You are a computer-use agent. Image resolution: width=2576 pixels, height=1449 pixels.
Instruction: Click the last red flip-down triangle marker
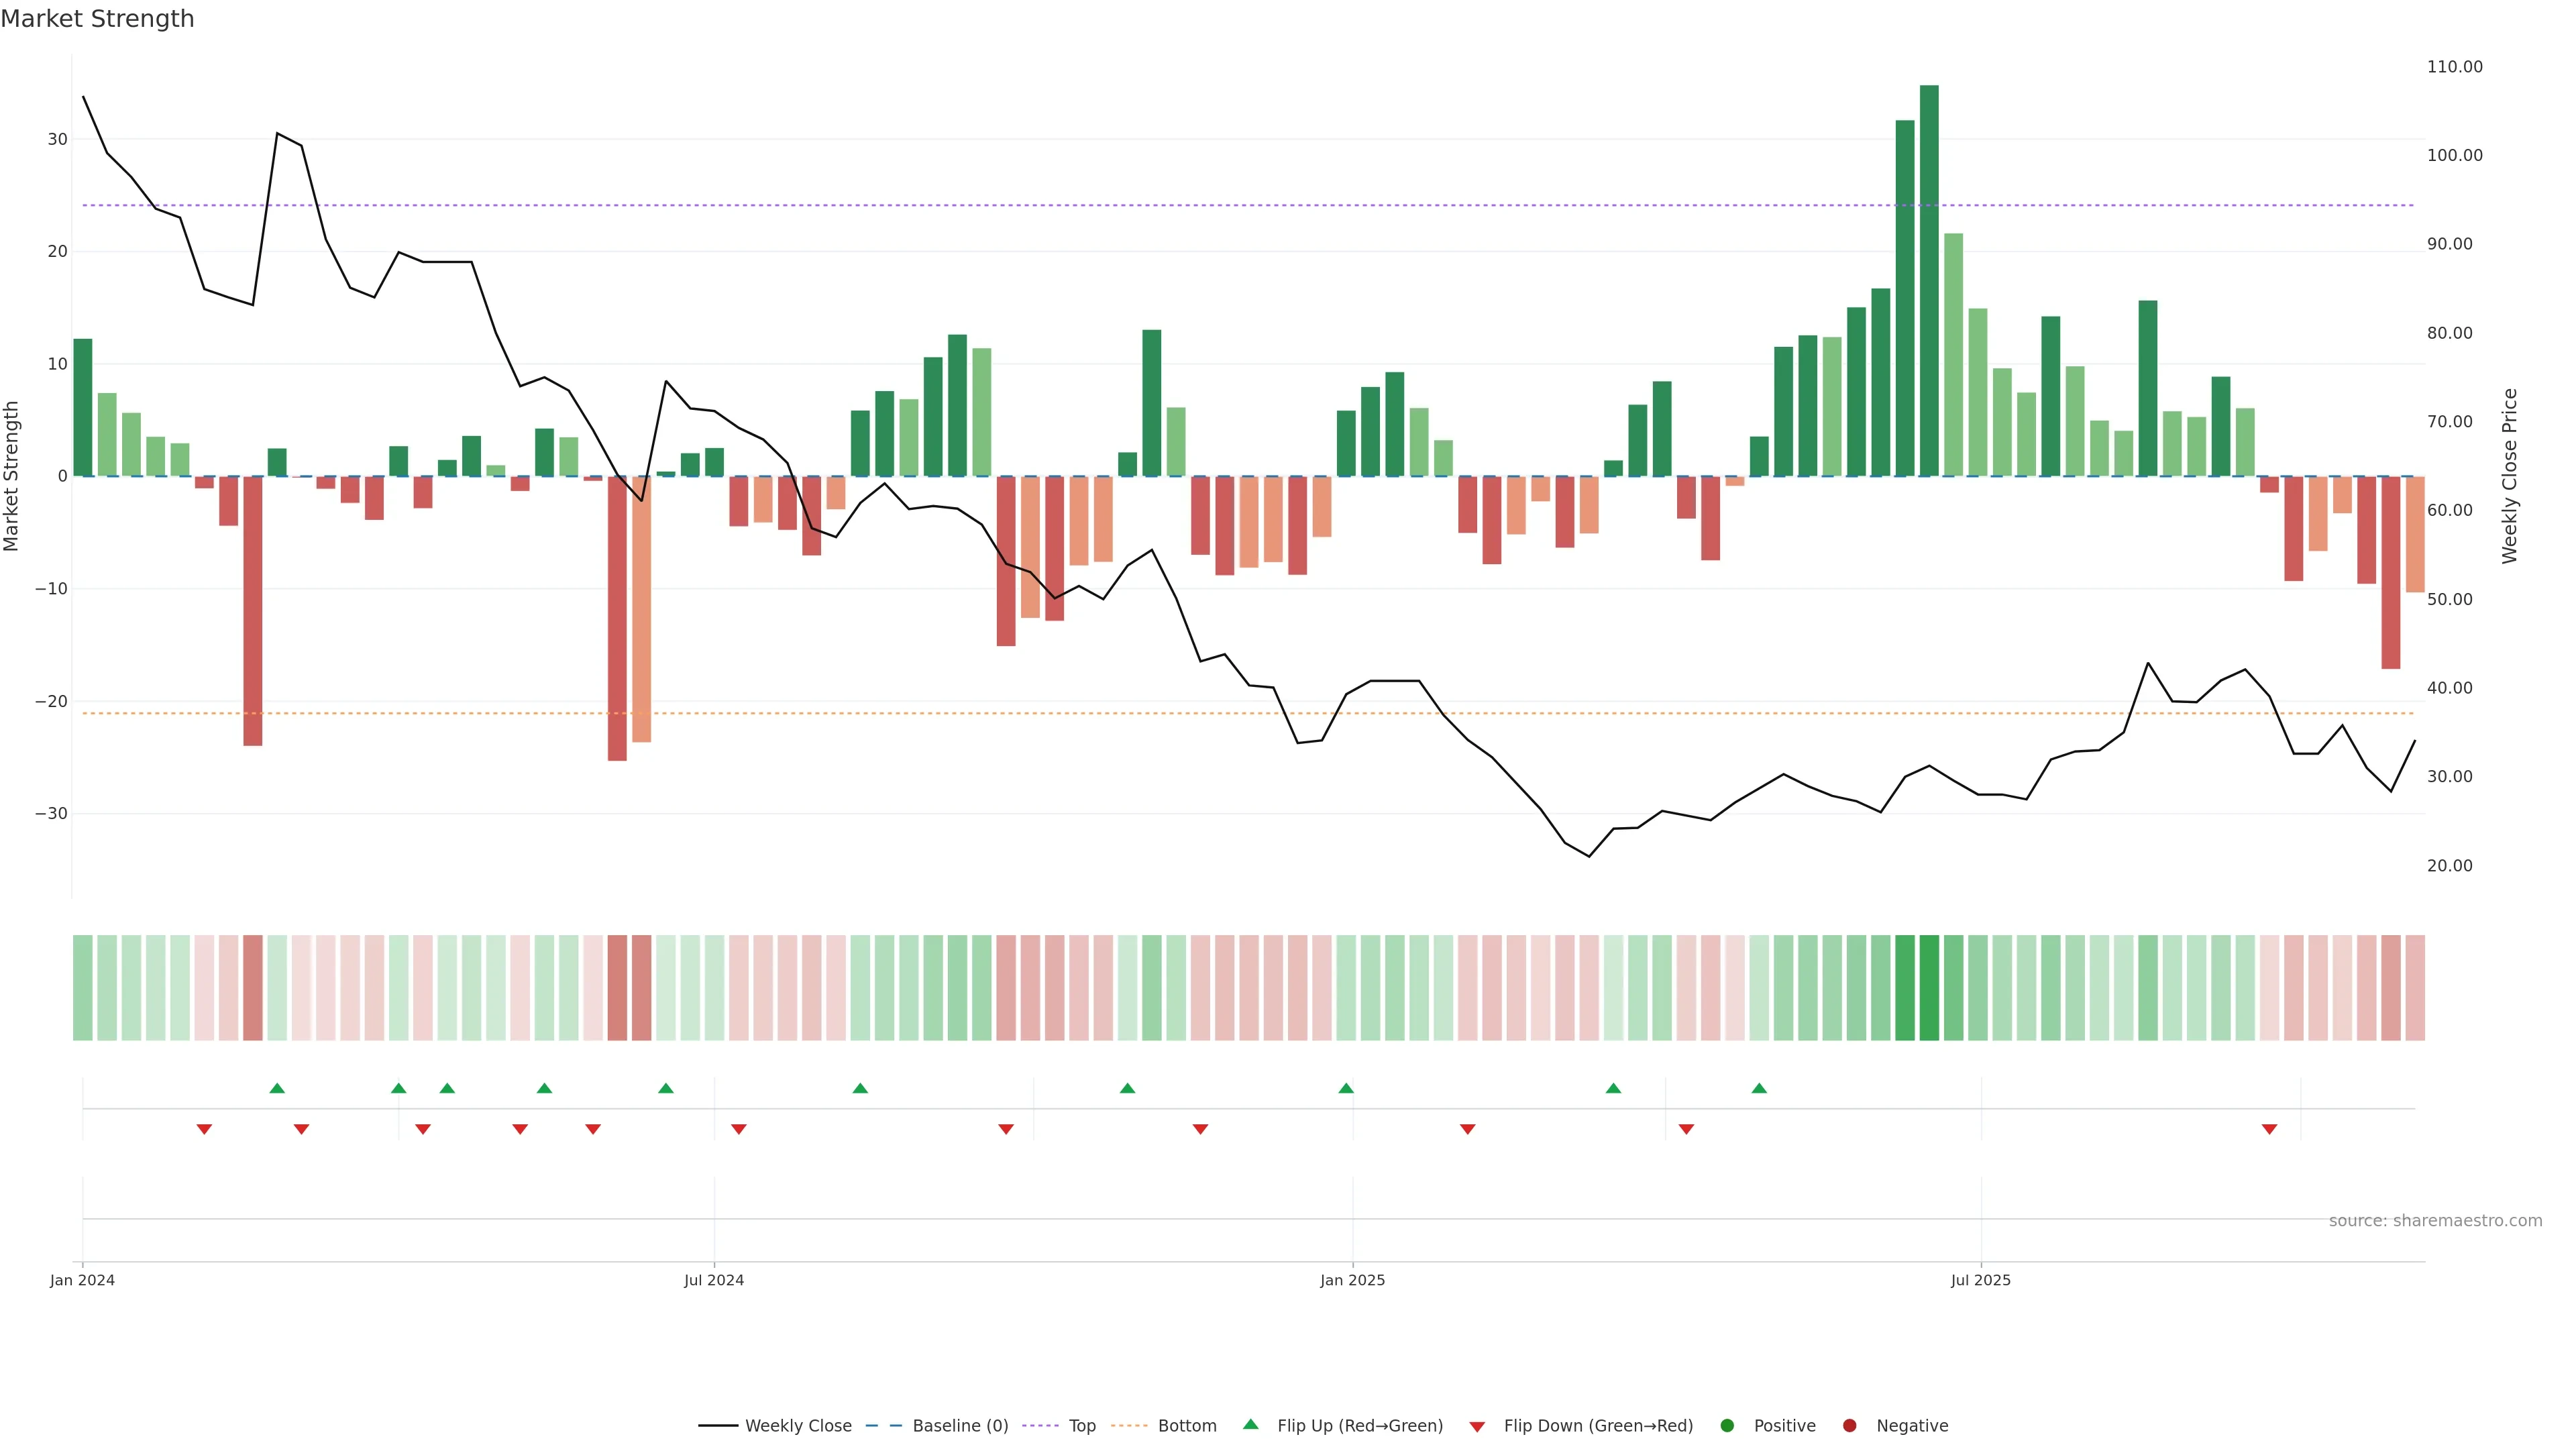2269,1129
